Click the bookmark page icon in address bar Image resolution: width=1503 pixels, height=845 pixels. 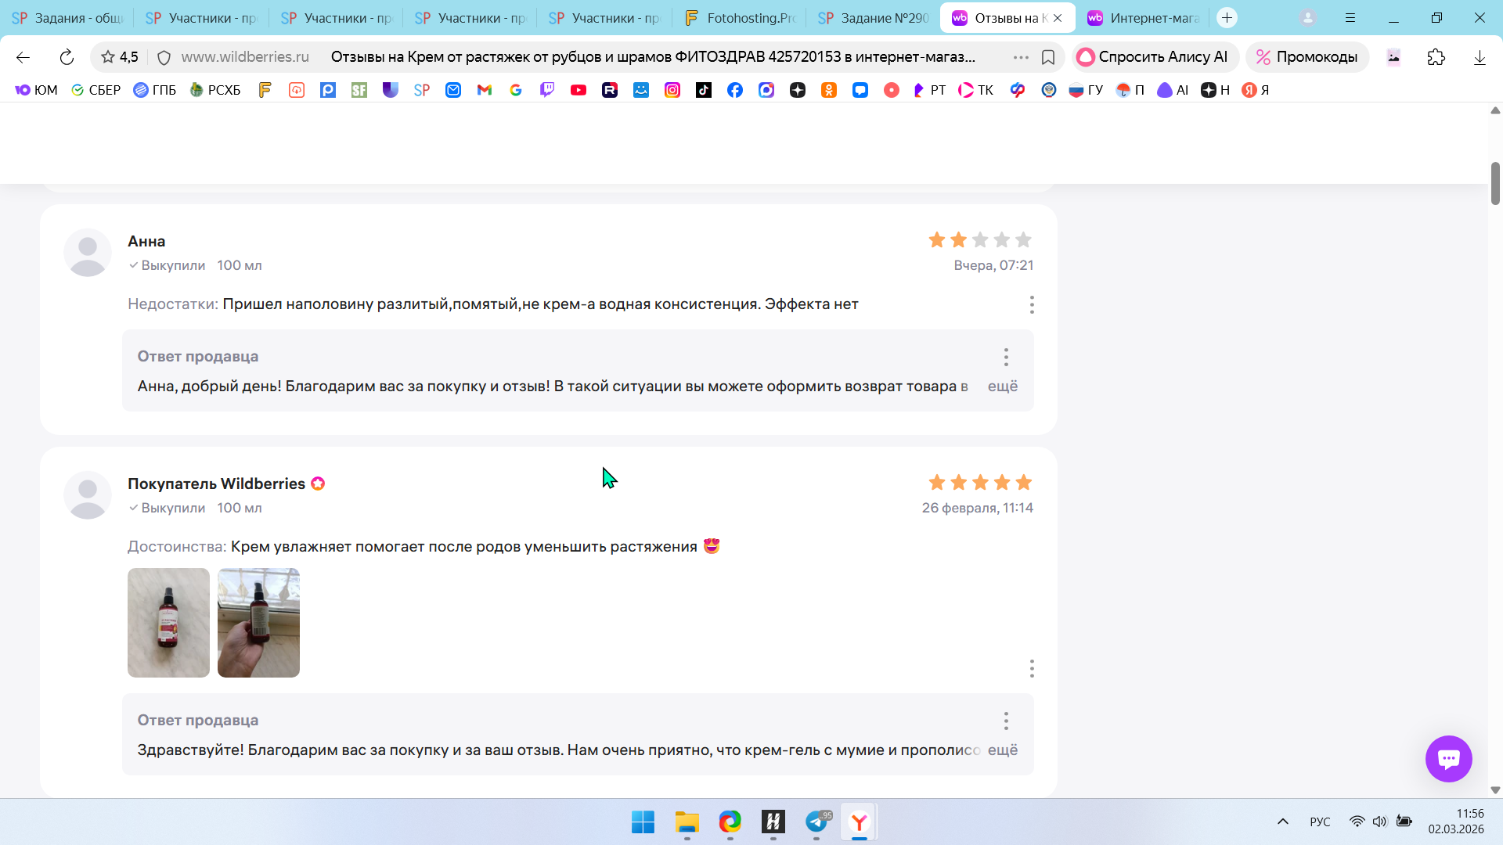coord(1048,57)
